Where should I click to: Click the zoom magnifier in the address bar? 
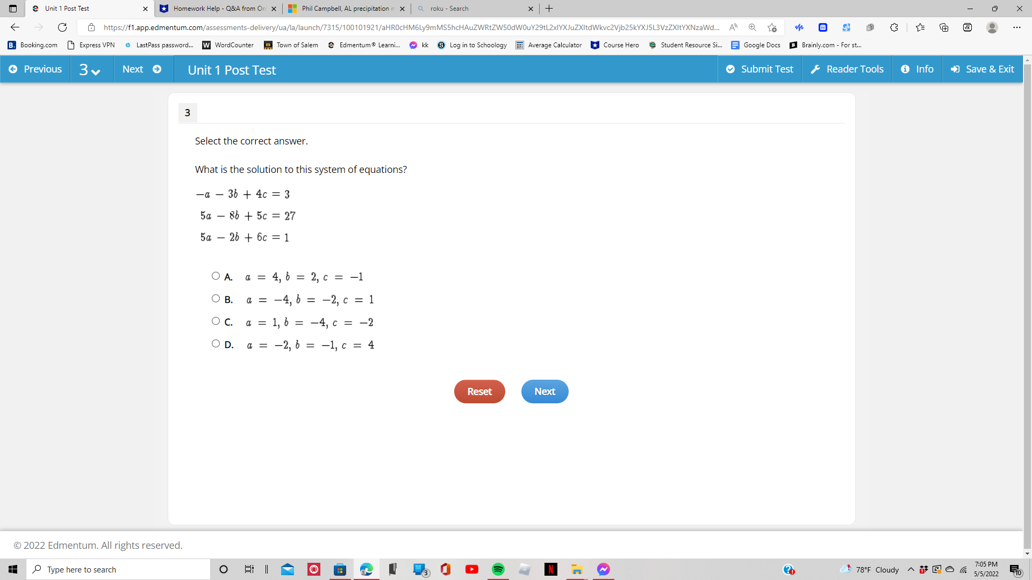pos(752,27)
